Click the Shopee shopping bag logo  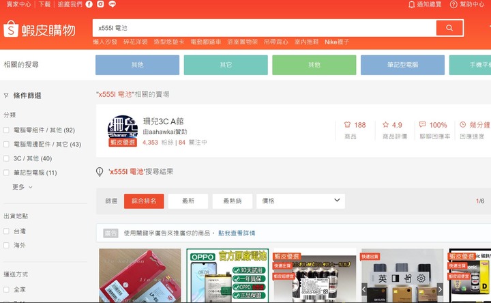[x=11, y=29]
